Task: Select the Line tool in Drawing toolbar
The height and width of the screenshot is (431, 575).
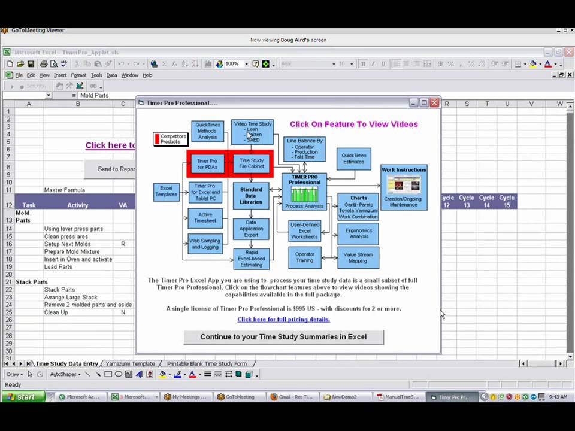Action: [x=87, y=374]
